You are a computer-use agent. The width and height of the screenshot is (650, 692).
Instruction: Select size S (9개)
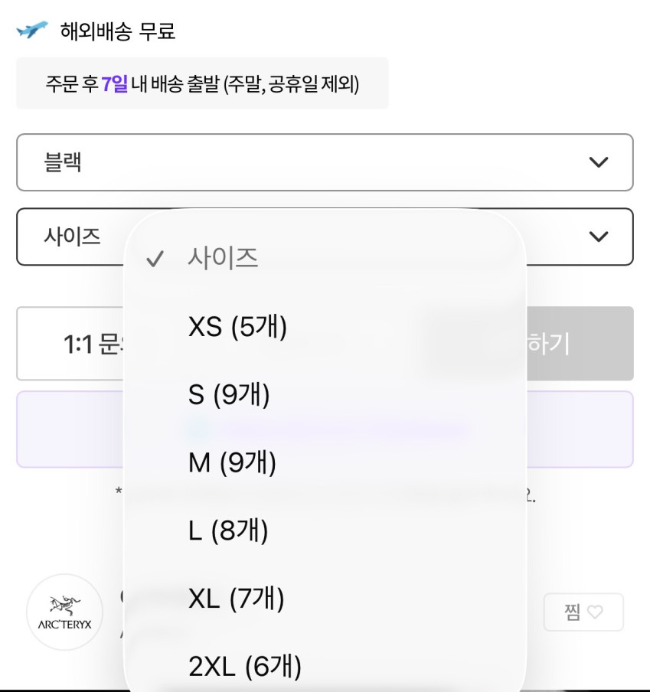coord(229,395)
